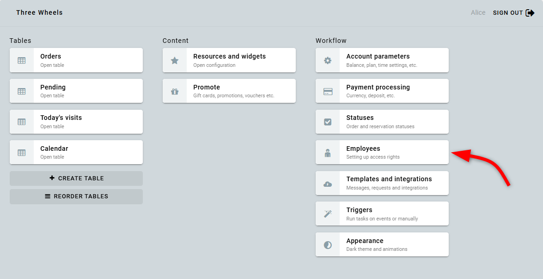Viewport: 543px width, 279px height.
Task: Click the cloud icon for Templates and integrations
Action: click(x=328, y=184)
